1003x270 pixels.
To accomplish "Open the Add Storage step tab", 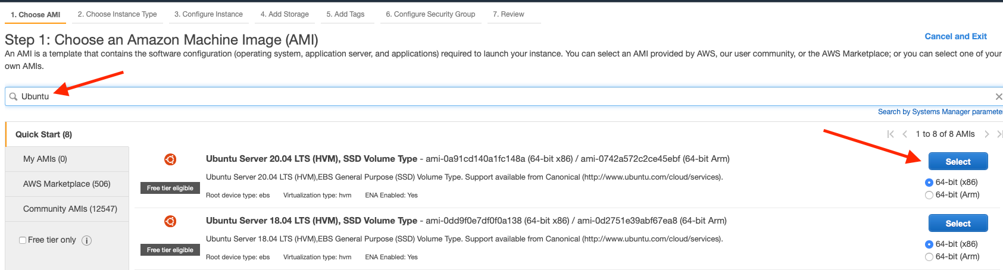I will tap(285, 14).
